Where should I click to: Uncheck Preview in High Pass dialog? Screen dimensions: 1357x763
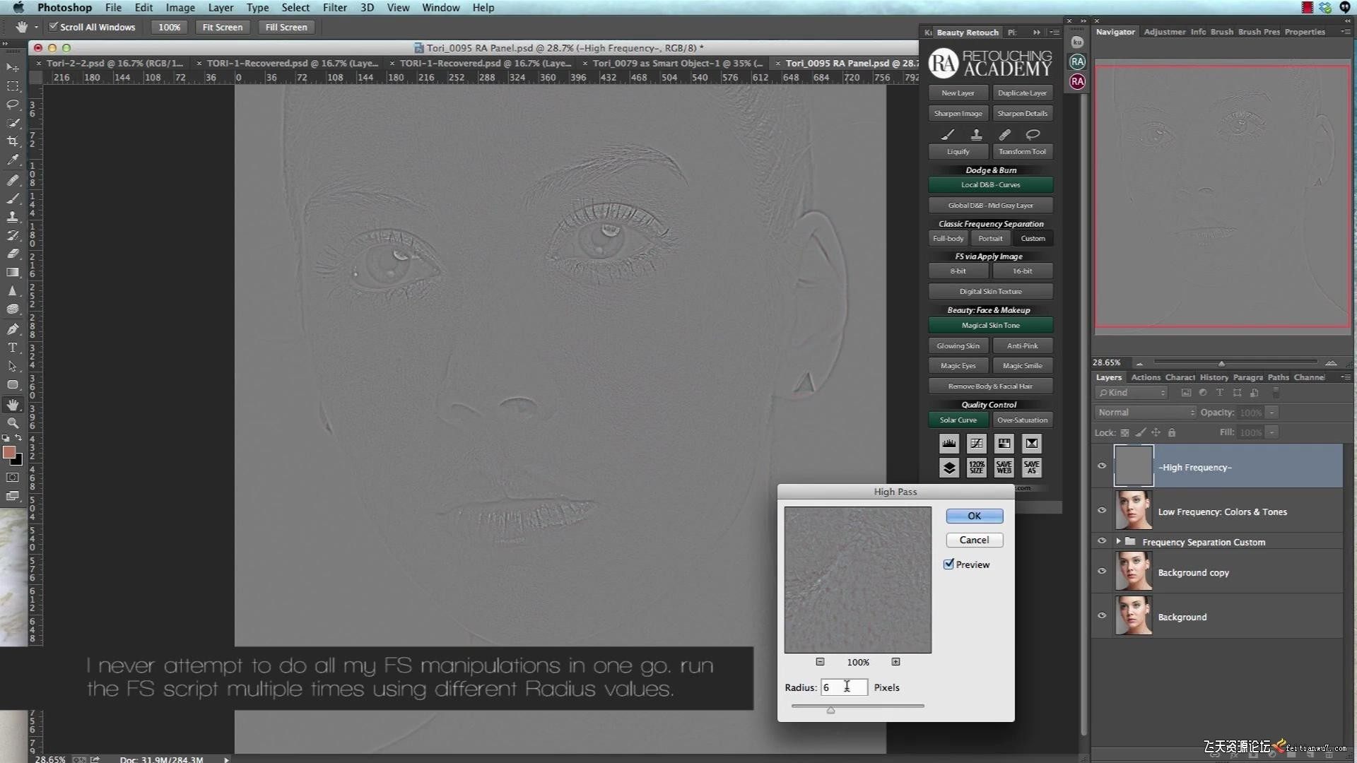949,564
